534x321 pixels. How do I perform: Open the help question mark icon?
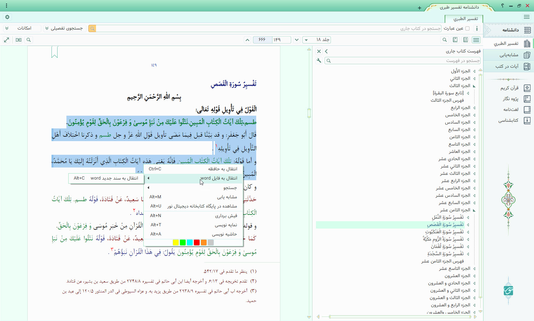(x=503, y=6)
